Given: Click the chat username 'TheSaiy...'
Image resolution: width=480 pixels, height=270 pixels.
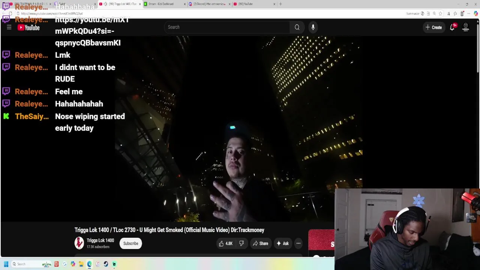Looking at the screenshot, I should 32,116.
